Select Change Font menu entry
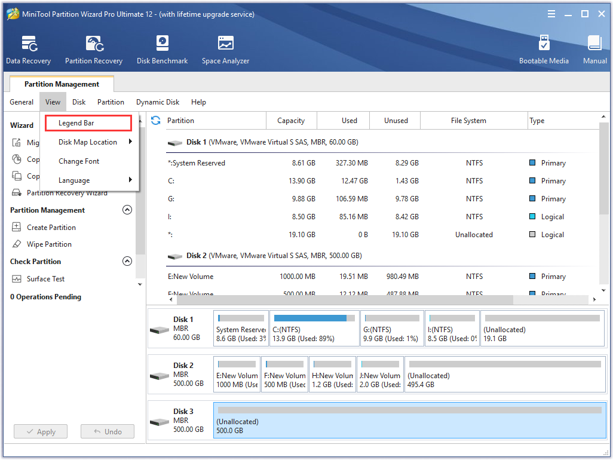The width and height of the screenshot is (613, 460). 79,161
